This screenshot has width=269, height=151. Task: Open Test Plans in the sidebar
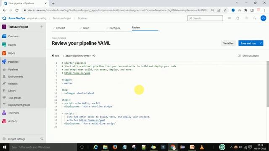point(13,113)
